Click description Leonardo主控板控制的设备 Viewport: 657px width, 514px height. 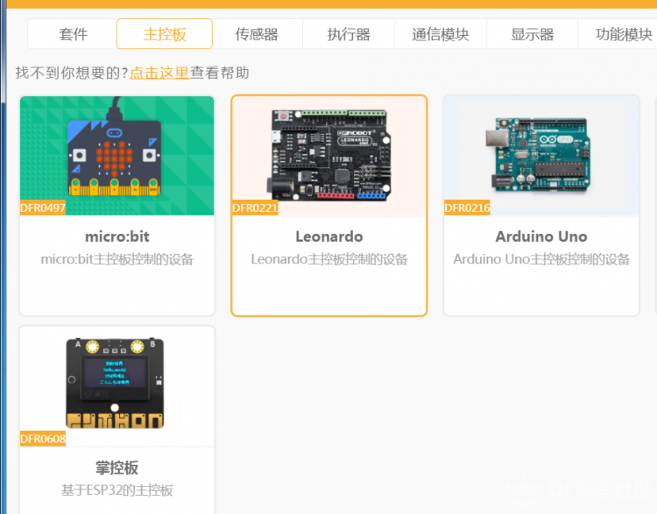click(329, 259)
